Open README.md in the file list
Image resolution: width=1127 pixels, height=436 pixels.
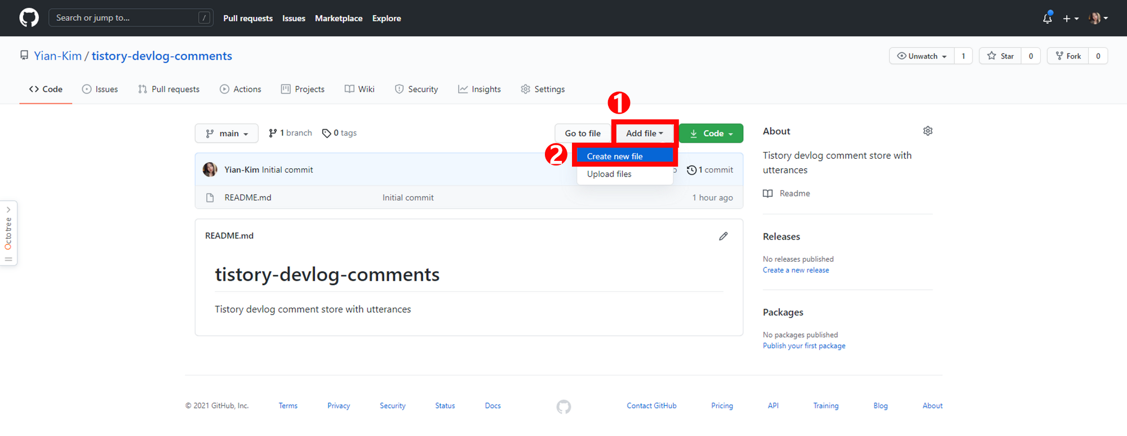248,197
